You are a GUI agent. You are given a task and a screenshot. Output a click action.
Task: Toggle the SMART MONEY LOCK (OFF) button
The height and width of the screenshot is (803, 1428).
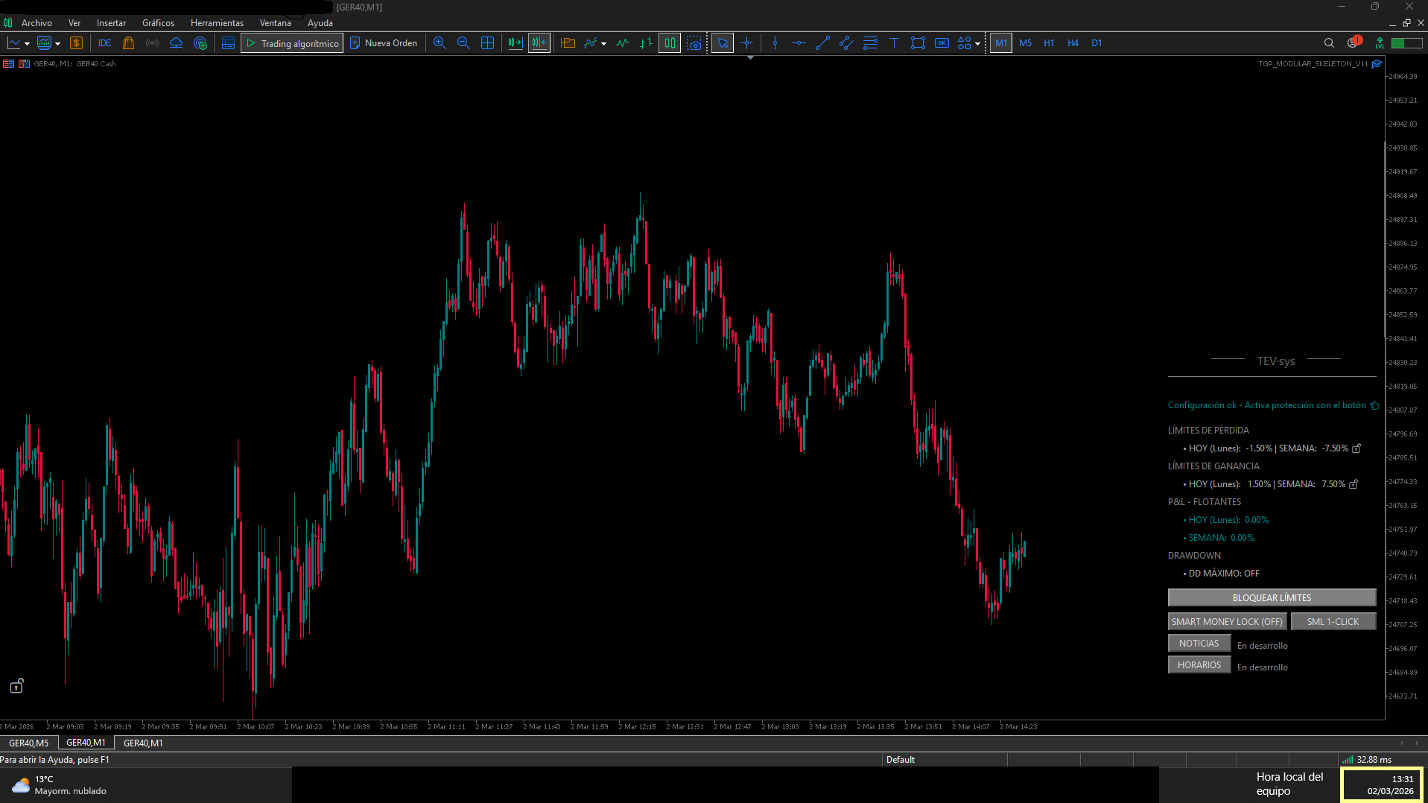coord(1226,621)
